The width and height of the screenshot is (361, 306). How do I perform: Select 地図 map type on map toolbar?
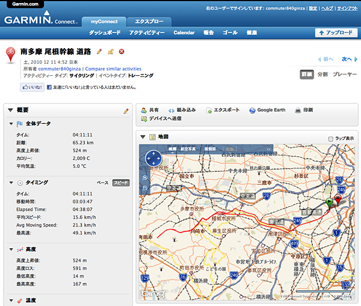pos(172,149)
